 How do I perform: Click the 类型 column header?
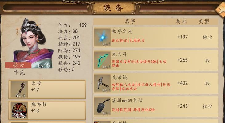(x=204, y=22)
